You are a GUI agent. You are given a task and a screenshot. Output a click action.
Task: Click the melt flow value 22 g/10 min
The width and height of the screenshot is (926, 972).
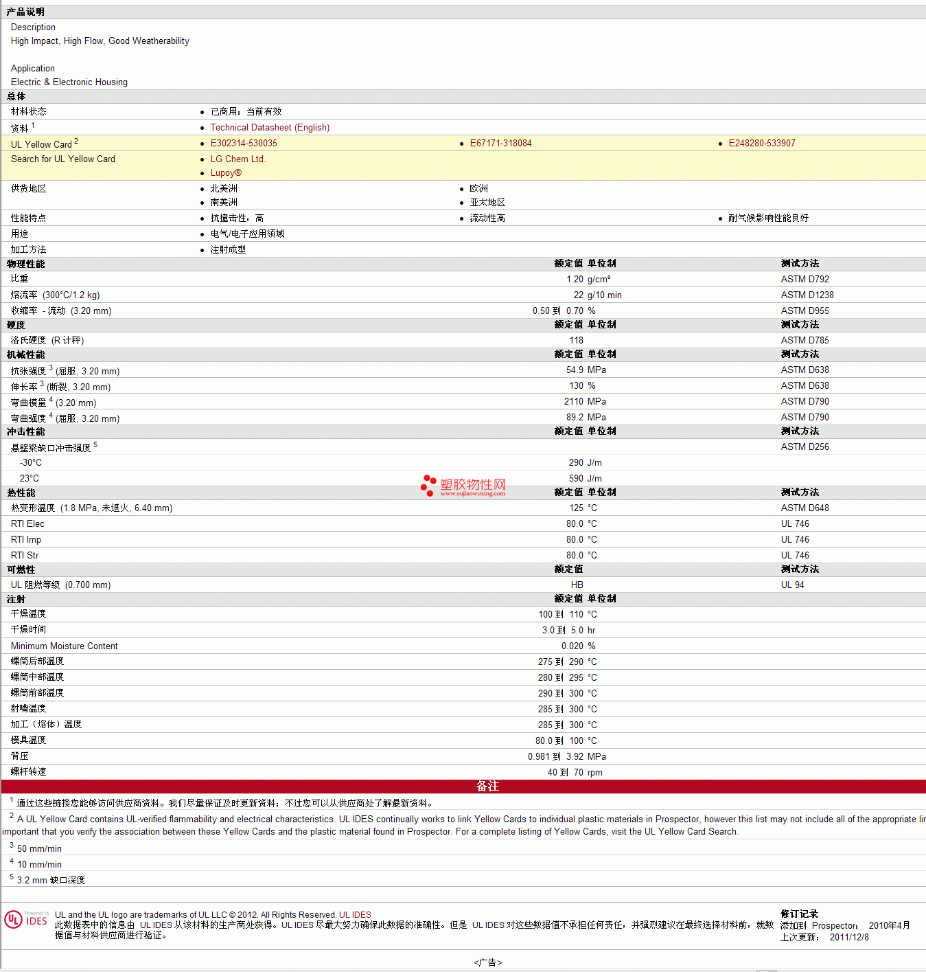click(597, 295)
